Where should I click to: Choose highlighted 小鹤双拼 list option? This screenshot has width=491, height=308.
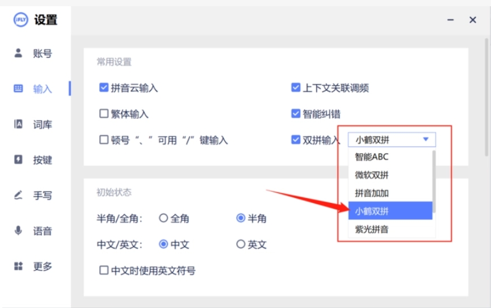(x=390, y=210)
